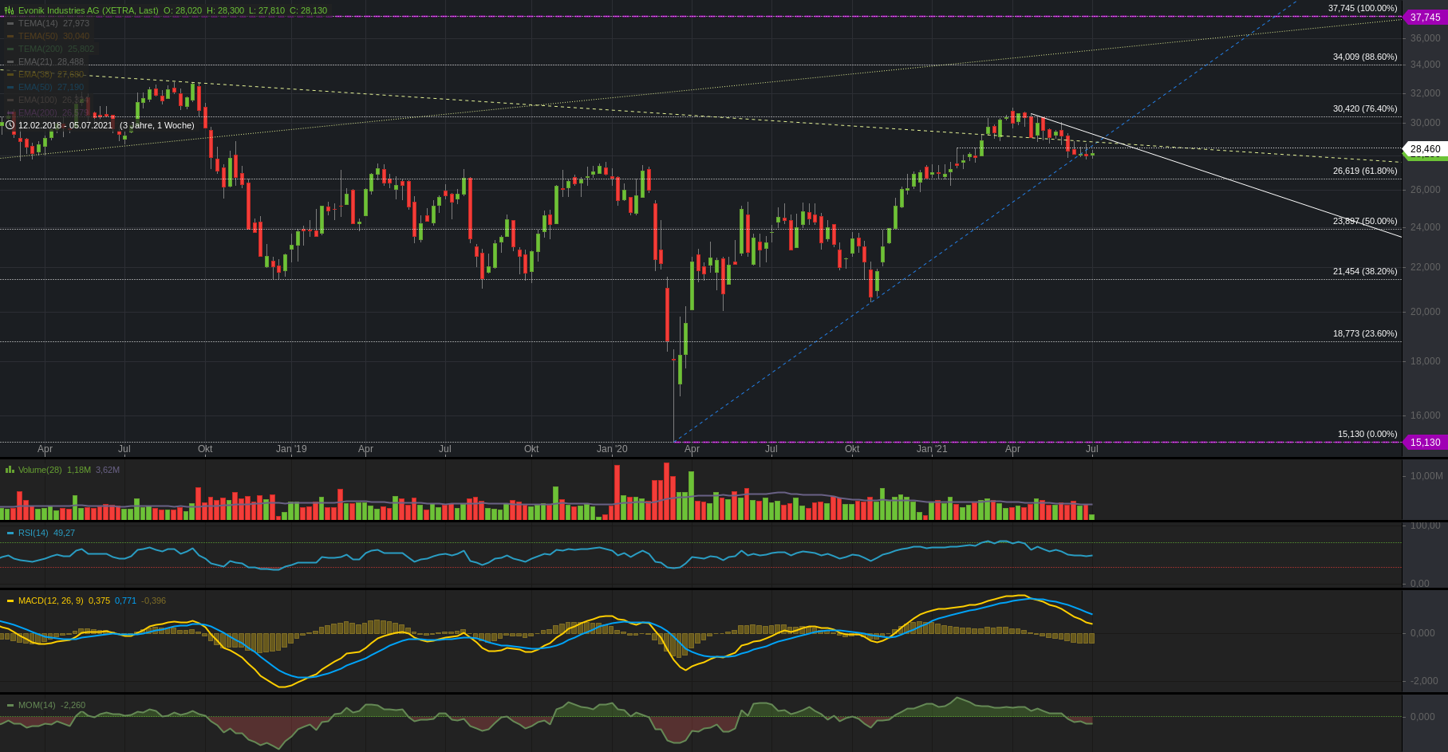Open the date range 12.02.2018 - 05.07.2021 selector
The width and height of the screenshot is (1448, 752).
click(x=65, y=125)
